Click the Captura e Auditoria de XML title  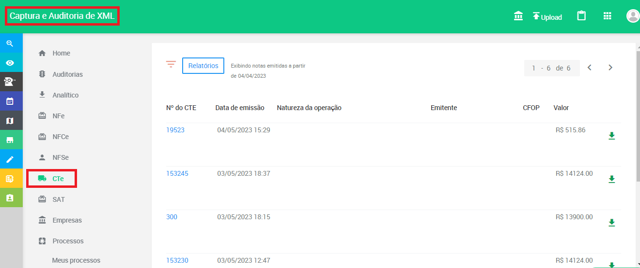tap(62, 16)
